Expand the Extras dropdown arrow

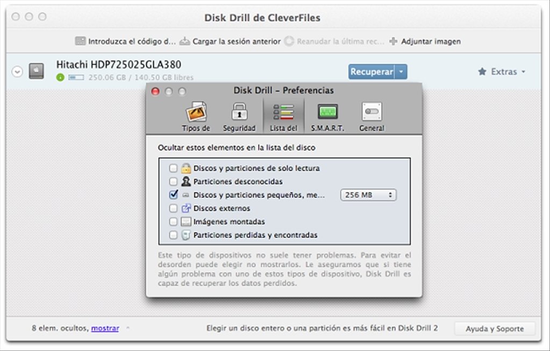tap(523, 71)
